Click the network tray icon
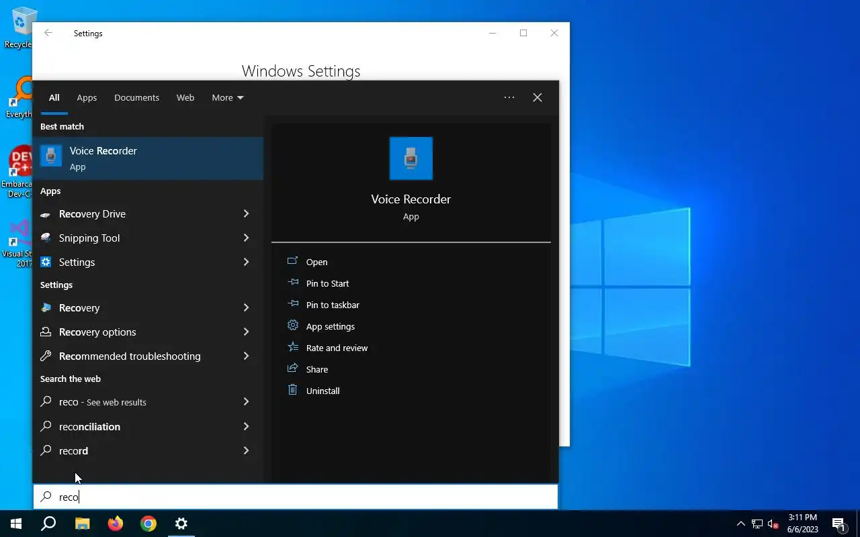This screenshot has width=860, height=537. (x=757, y=524)
